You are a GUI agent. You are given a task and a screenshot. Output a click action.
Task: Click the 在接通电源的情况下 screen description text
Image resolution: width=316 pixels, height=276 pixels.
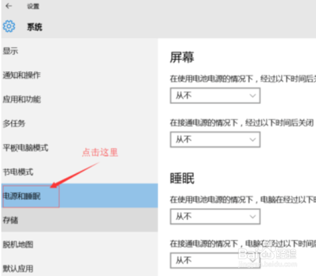coord(242,123)
